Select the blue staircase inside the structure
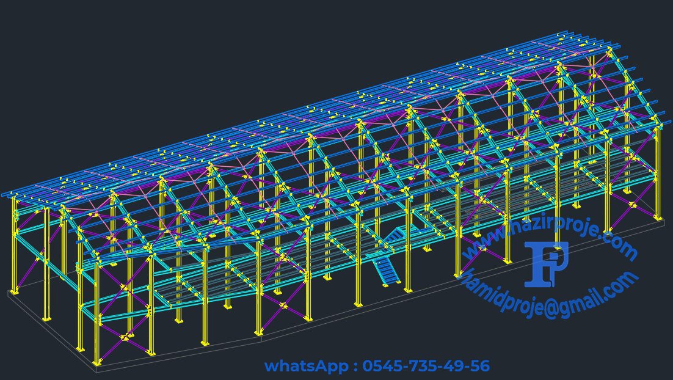Viewport: 673px width, 380px height. [x=387, y=263]
